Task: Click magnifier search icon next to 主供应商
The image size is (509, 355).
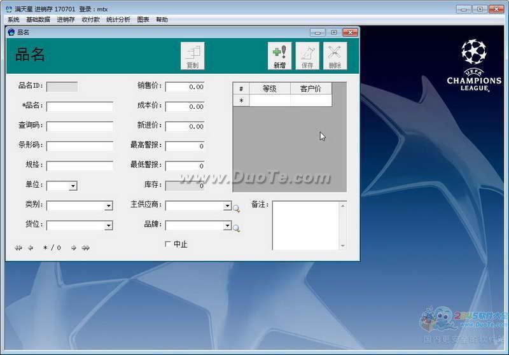Action: coord(236,209)
